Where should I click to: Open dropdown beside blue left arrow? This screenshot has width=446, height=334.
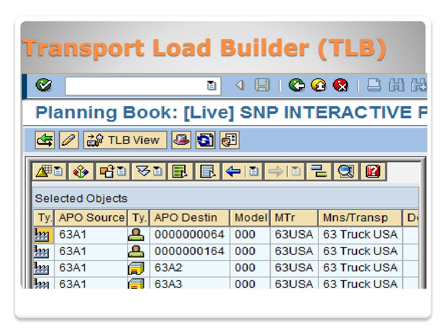tap(253, 171)
